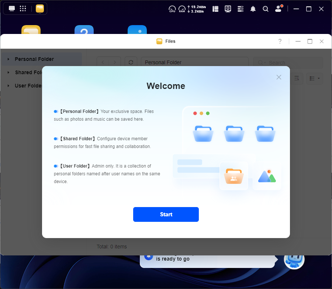The height and width of the screenshot is (289, 332).
Task: Open the Files window help icon
Action: (x=280, y=41)
